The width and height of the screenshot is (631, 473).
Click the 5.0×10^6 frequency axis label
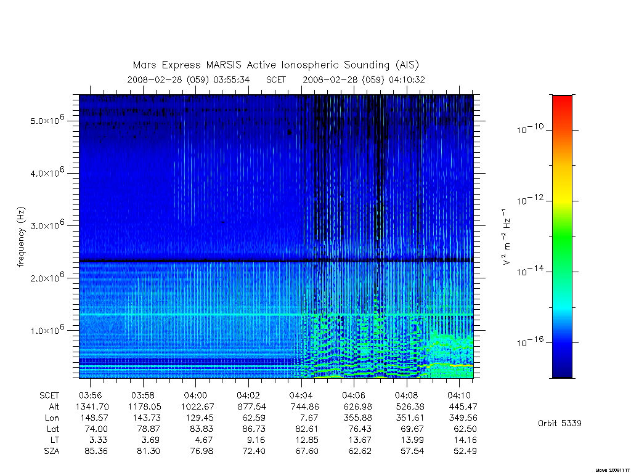pos(47,120)
